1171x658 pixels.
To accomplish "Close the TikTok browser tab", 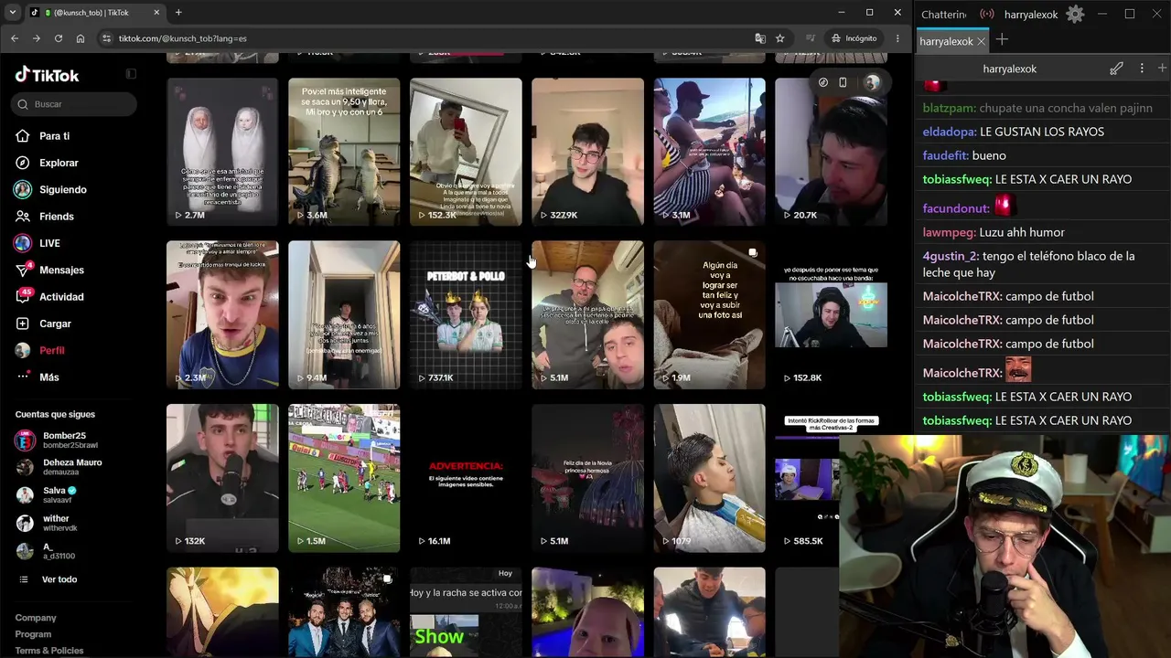I will (156, 13).
